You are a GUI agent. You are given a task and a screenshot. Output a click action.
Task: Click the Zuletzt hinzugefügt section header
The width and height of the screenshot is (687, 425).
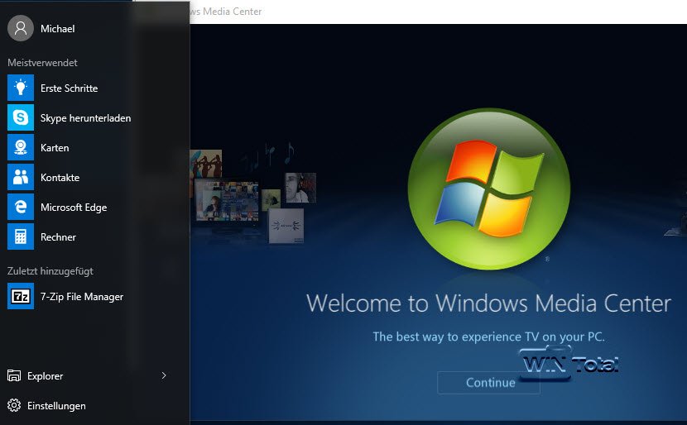coord(50,271)
